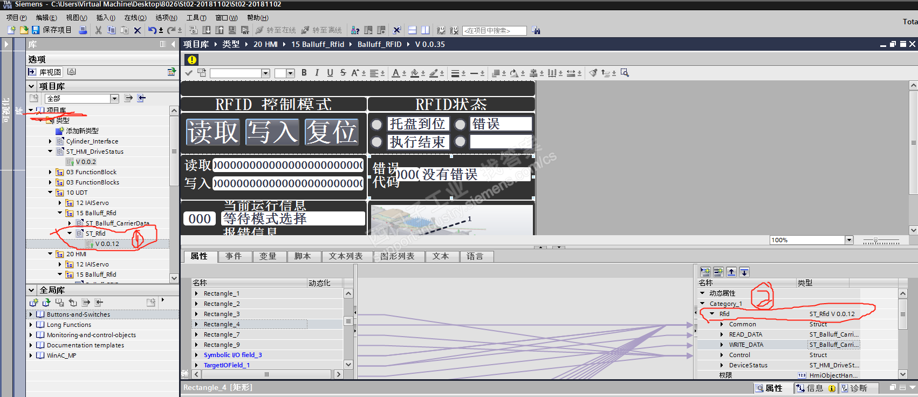
Task: Cut the selection with the scissors icon
Action: 98,30
